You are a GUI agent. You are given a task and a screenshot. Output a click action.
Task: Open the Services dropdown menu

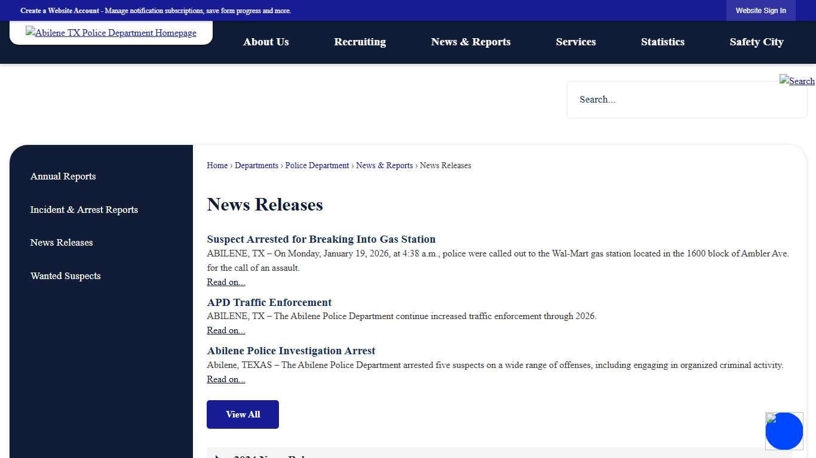click(x=575, y=42)
